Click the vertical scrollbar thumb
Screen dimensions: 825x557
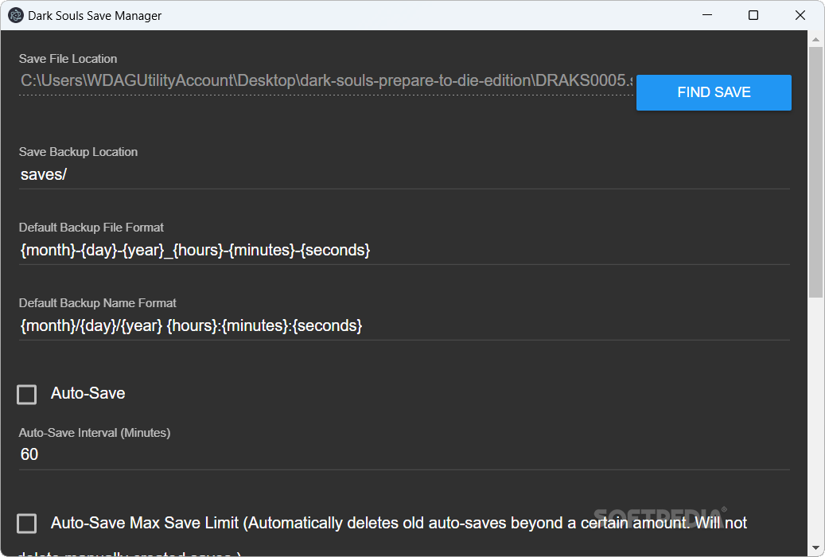coord(815,172)
